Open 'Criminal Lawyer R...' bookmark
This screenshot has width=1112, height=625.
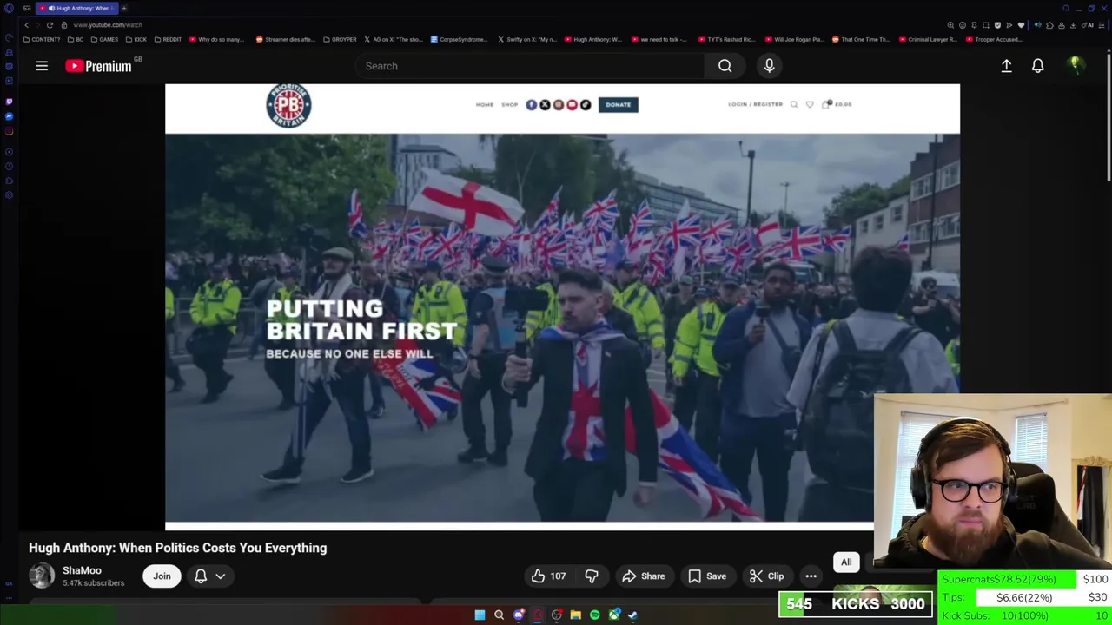[929, 39]
